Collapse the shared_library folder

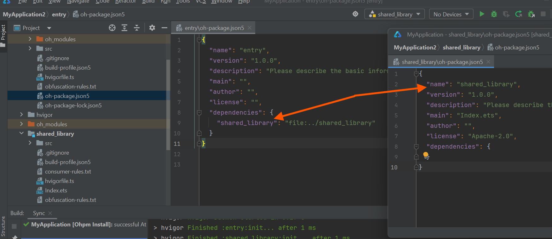click(x=21, y=134)
